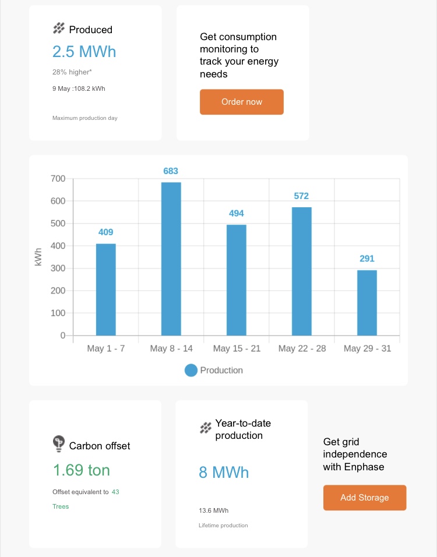
Task: Click the 1.69 ton carbon offset value
Action: (82, 470)
